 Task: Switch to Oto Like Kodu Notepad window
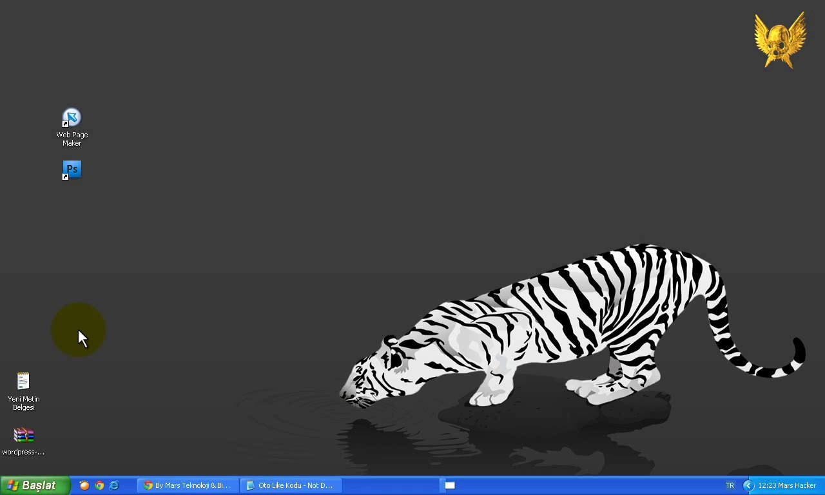[291, 485]
